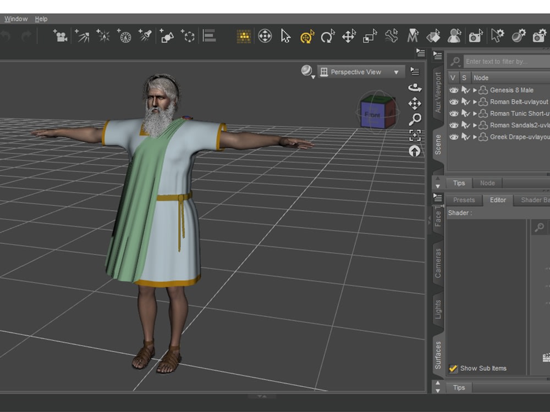550x412 pixels.
Task: Select the Spot Render camera tool
Action: 476,36
